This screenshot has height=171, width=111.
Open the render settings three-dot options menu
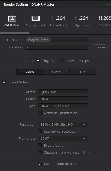coord(107,4)
